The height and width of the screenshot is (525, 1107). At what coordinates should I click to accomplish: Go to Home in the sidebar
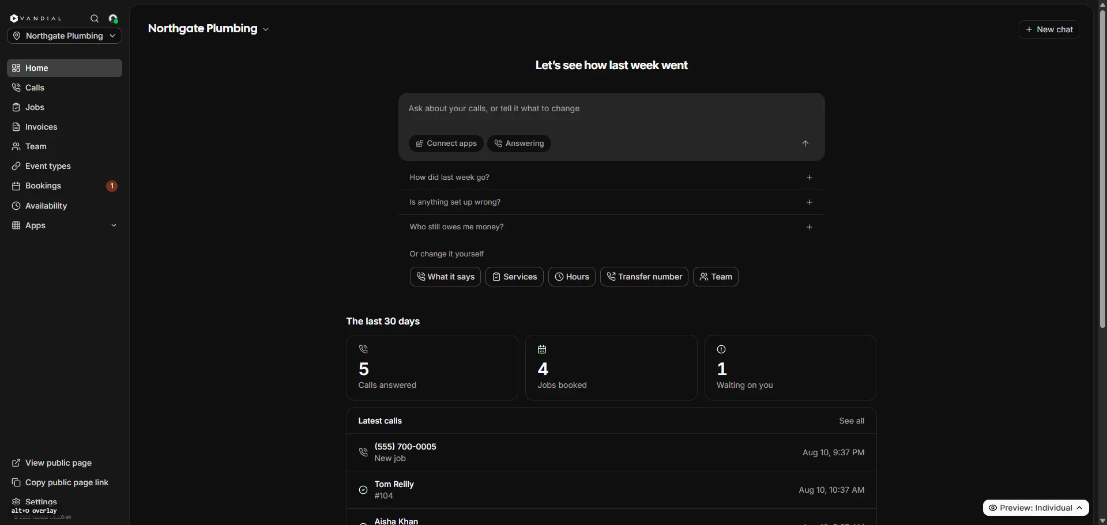[x=65, y=68]
